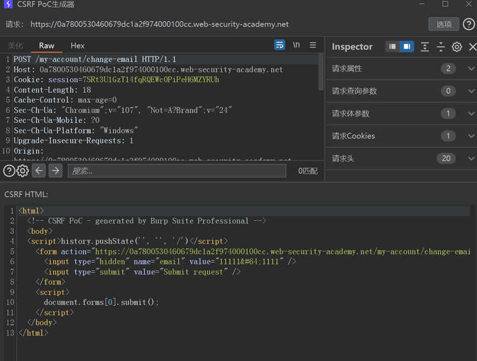Select Inspector left-docked layout icon
This screenshot has height=361, width=477.
pos(393,47)
